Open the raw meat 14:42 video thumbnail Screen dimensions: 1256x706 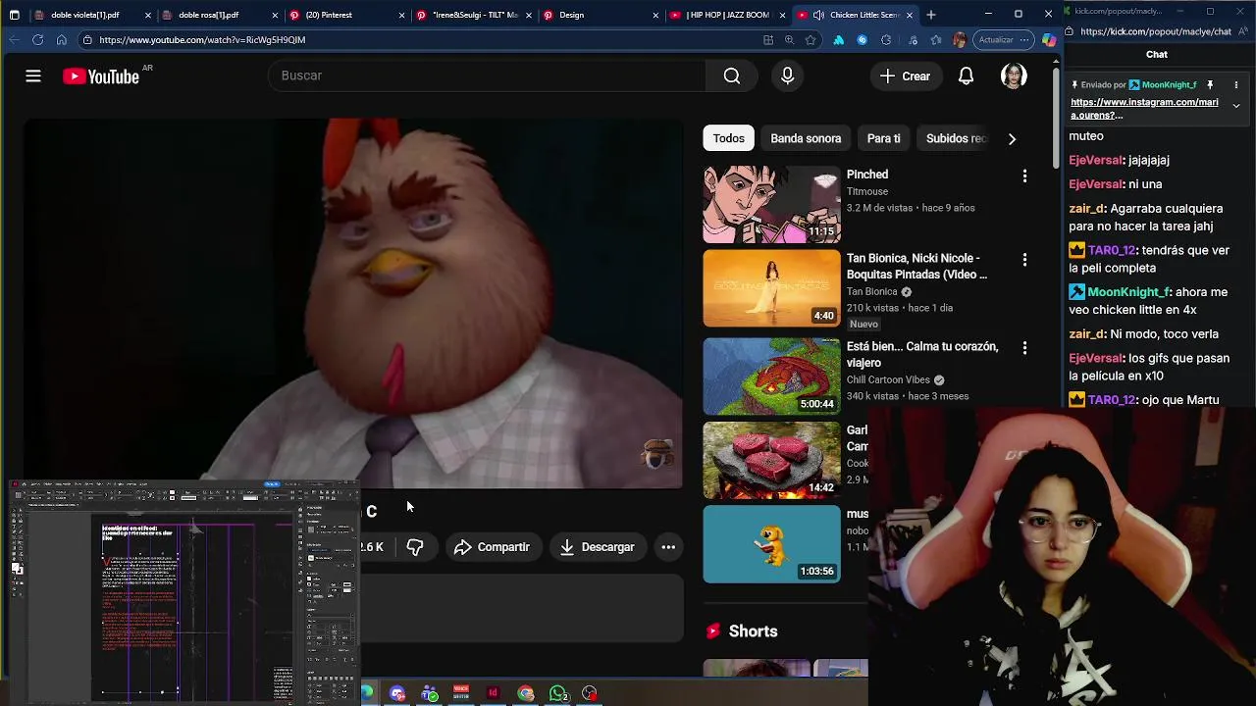pyautogui.click(x=771, y=459)
